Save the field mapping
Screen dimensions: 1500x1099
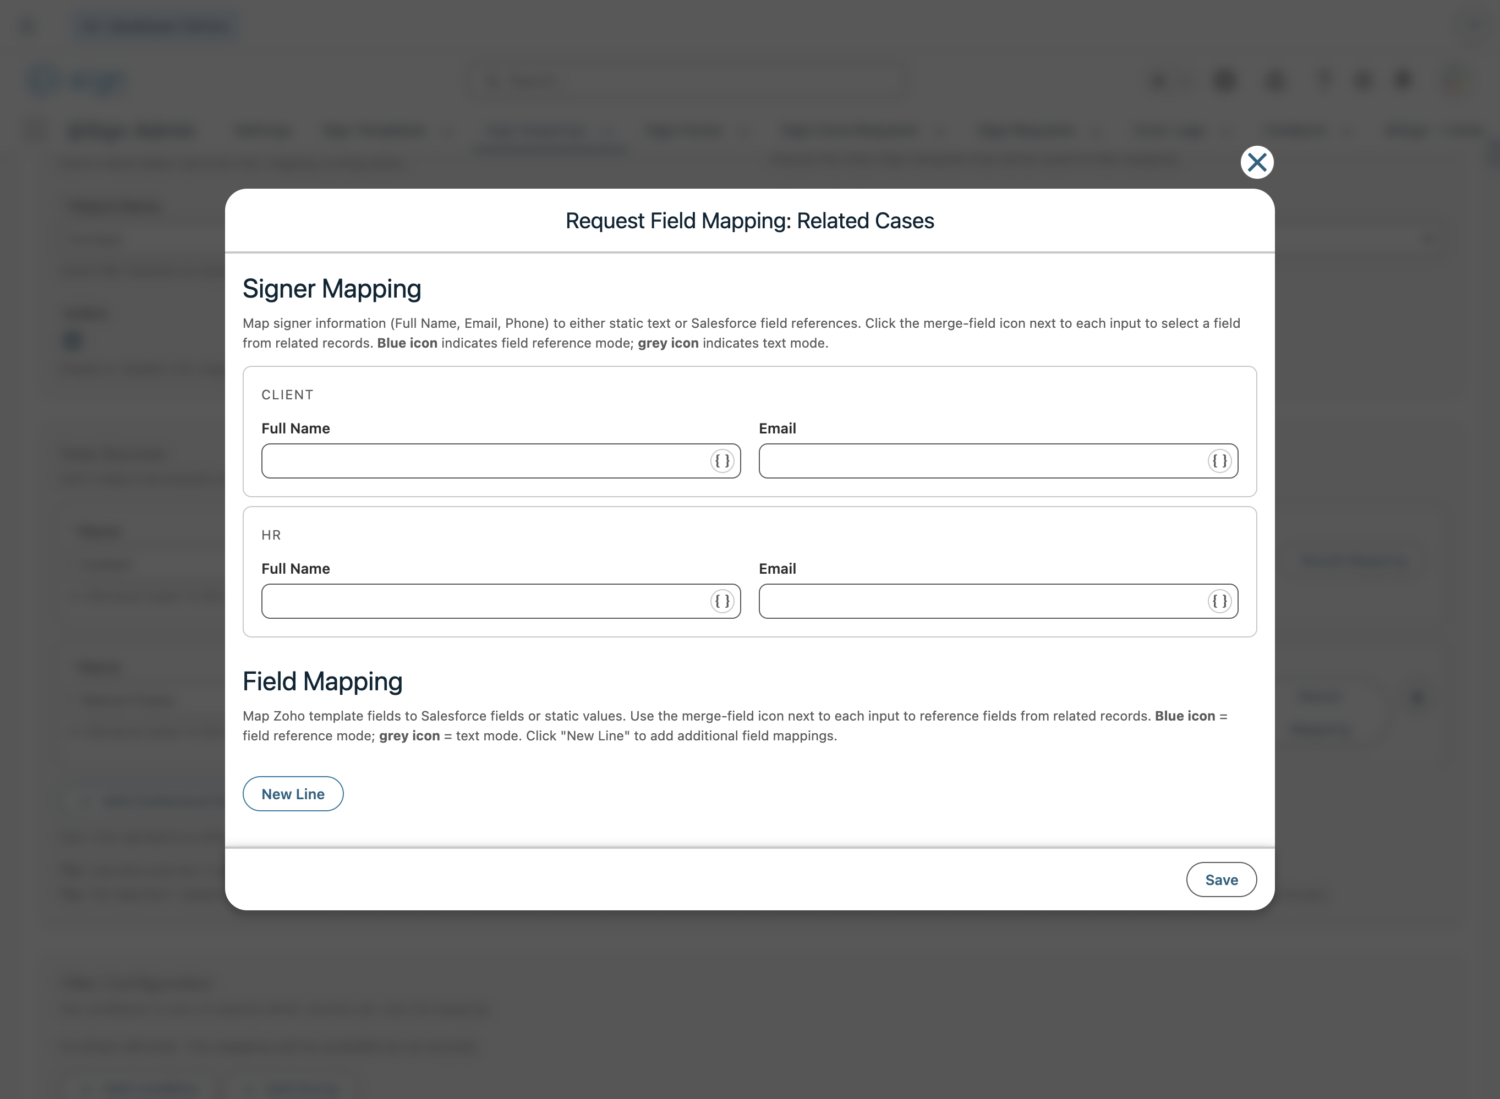pyautogui.click(x=1221, y=880)
